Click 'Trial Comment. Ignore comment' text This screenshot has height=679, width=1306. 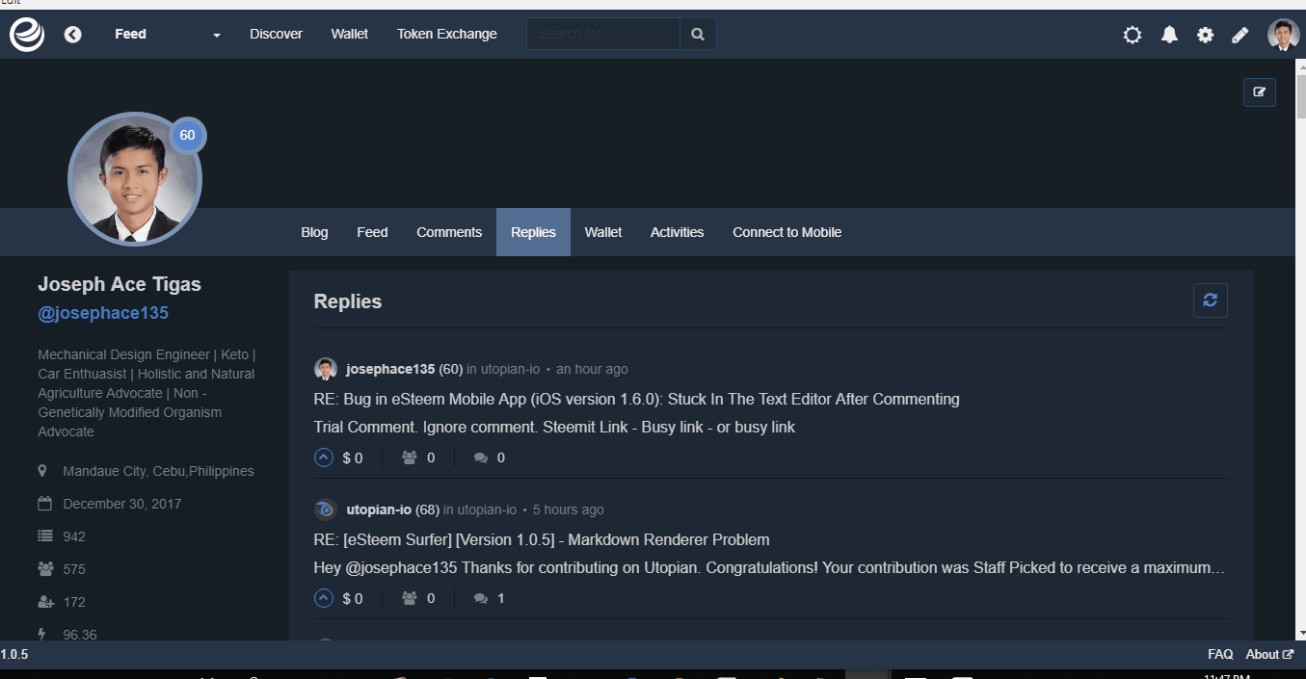554,427
